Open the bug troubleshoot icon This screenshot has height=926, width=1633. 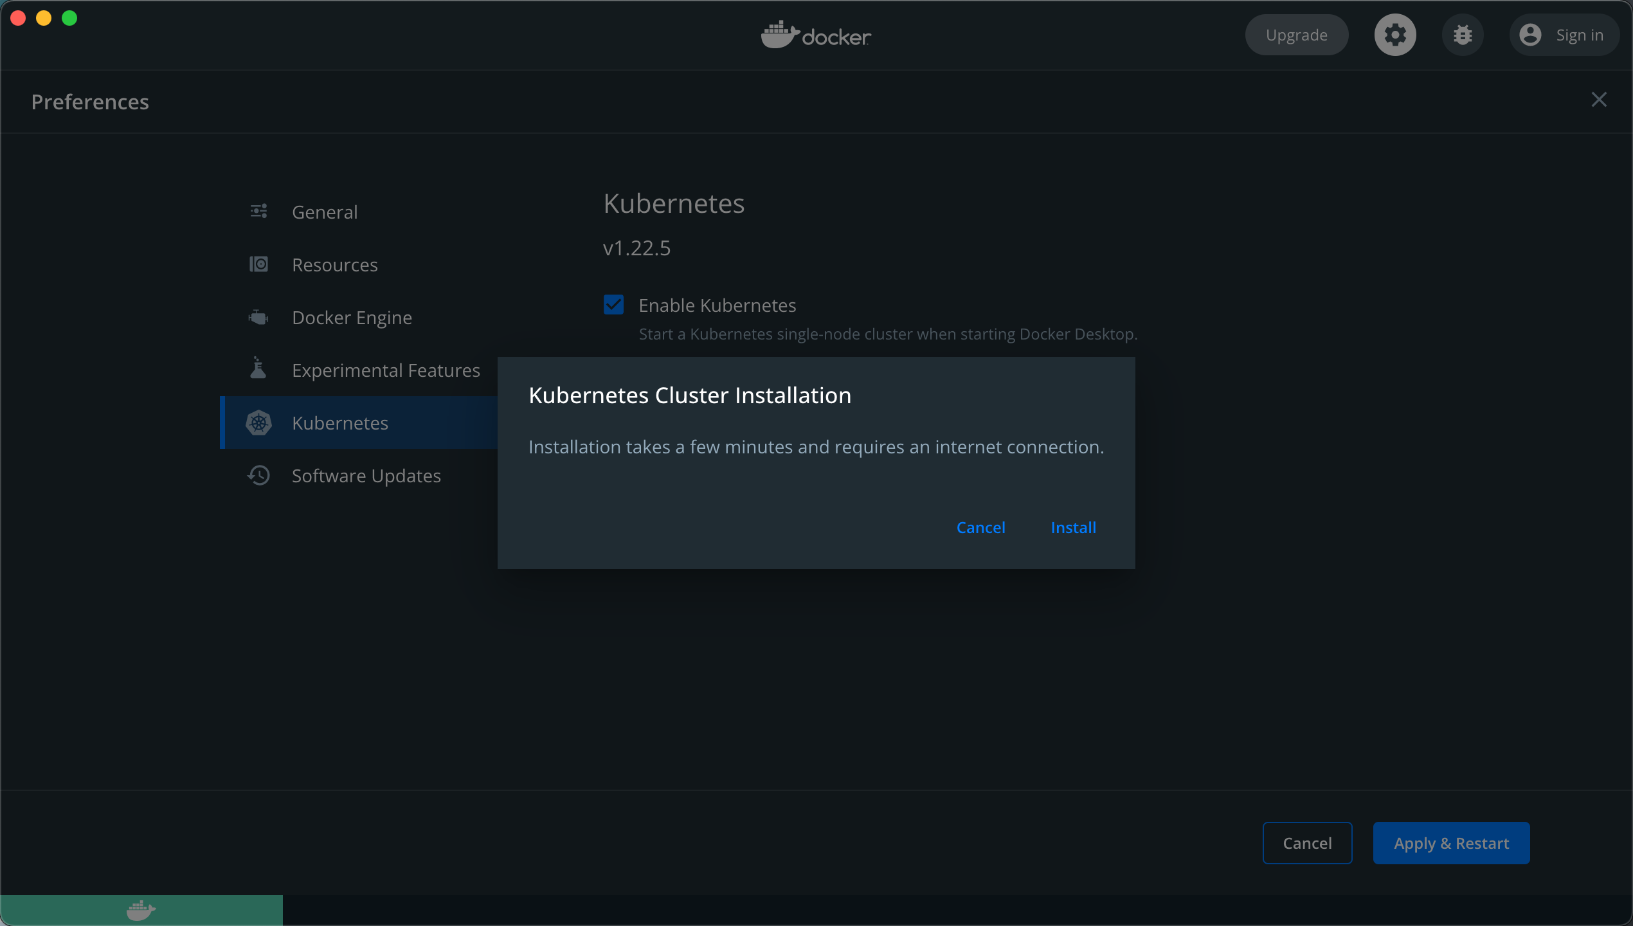point(1463,35)
